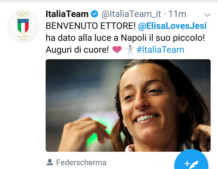Image resolution: width=218 pixels, height=169 pixels.
Task: Click the blue verified badge beside ItaliaTeam
Action: 94,14
